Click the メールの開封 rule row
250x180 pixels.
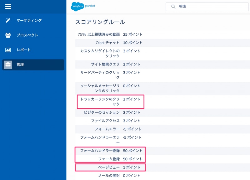coord(162,176)
